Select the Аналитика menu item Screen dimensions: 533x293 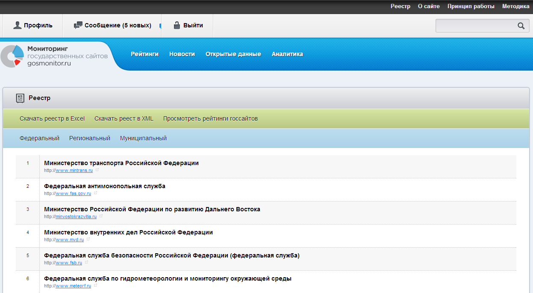point(287,54)
